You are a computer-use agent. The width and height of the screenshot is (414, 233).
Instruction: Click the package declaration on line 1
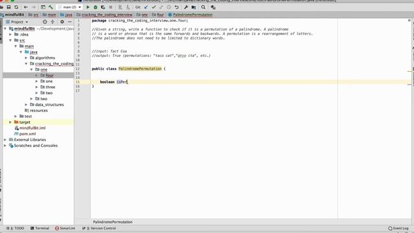[140, 21]
